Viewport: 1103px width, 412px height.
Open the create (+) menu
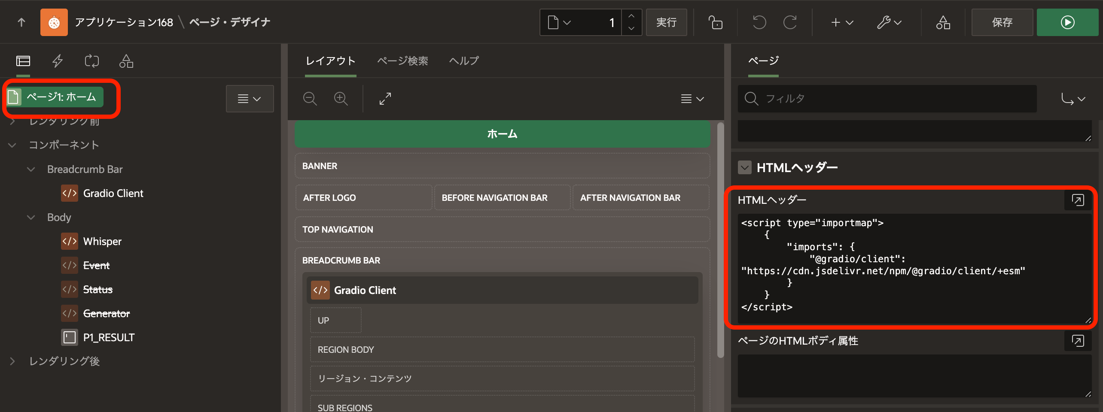coord(842,22)
